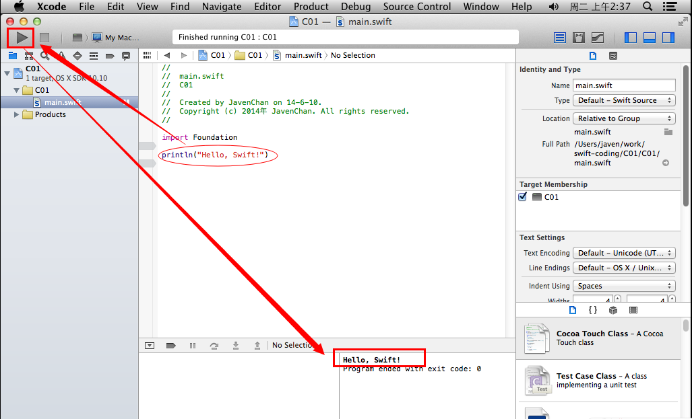
Task: Stop the running program
Action: (x=44, y=38)
